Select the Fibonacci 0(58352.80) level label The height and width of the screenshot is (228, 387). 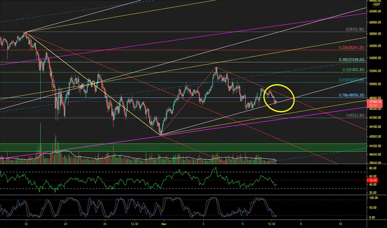pyautogui.click(x=355, y=29)
